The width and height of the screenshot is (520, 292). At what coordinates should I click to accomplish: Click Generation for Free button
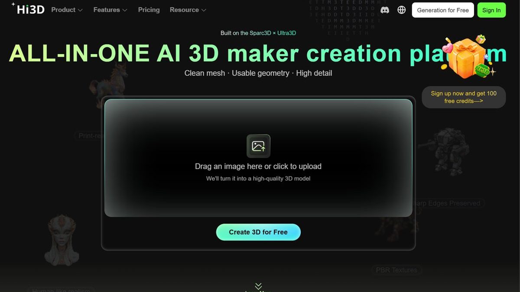[x=443, y=10]
